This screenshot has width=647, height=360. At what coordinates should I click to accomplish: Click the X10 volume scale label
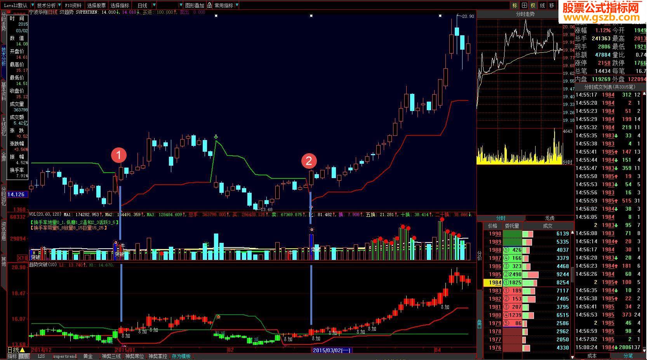click(23, 258)
